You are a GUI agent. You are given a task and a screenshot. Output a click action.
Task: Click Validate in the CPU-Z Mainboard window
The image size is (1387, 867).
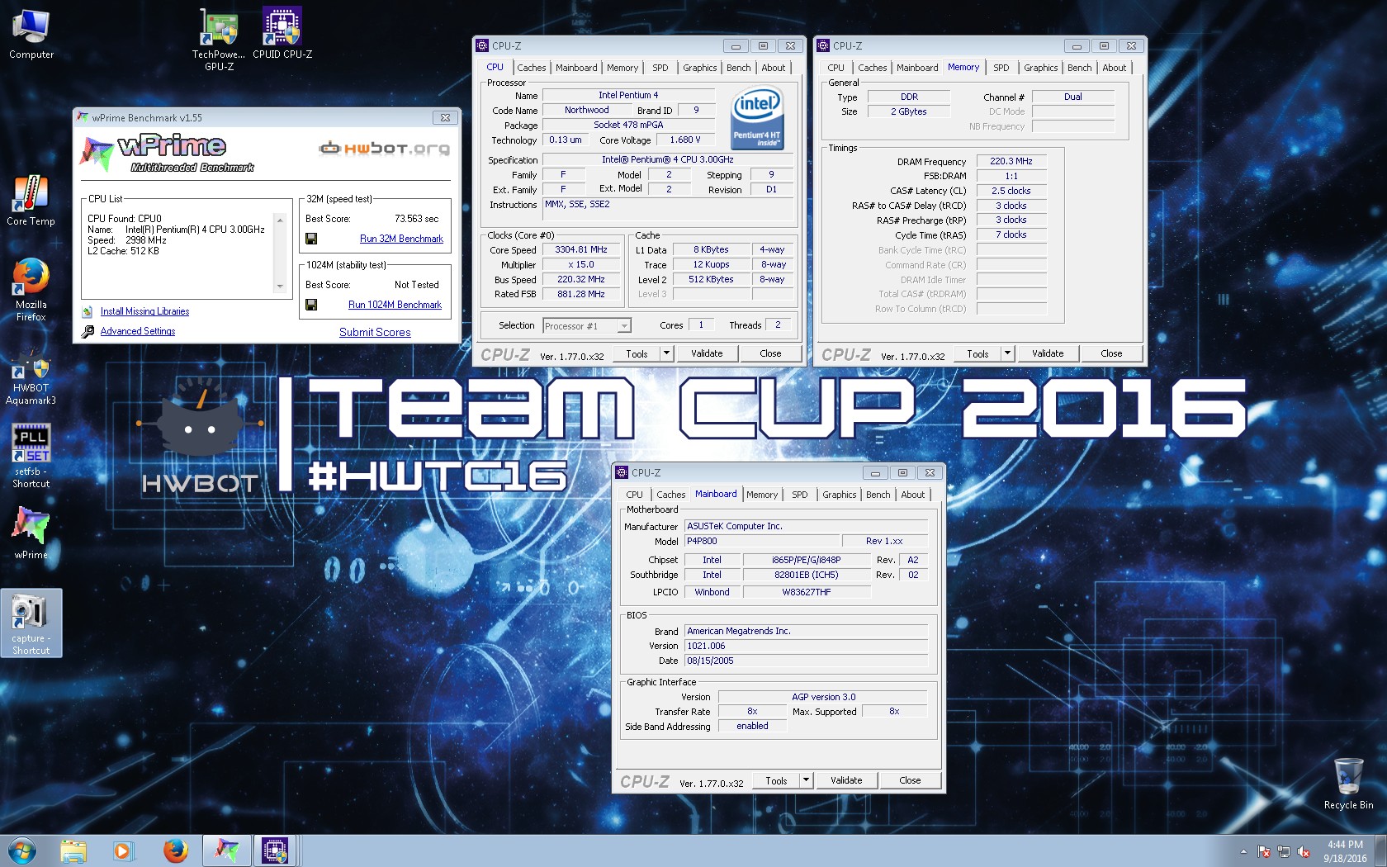click(x=846, y=780)
